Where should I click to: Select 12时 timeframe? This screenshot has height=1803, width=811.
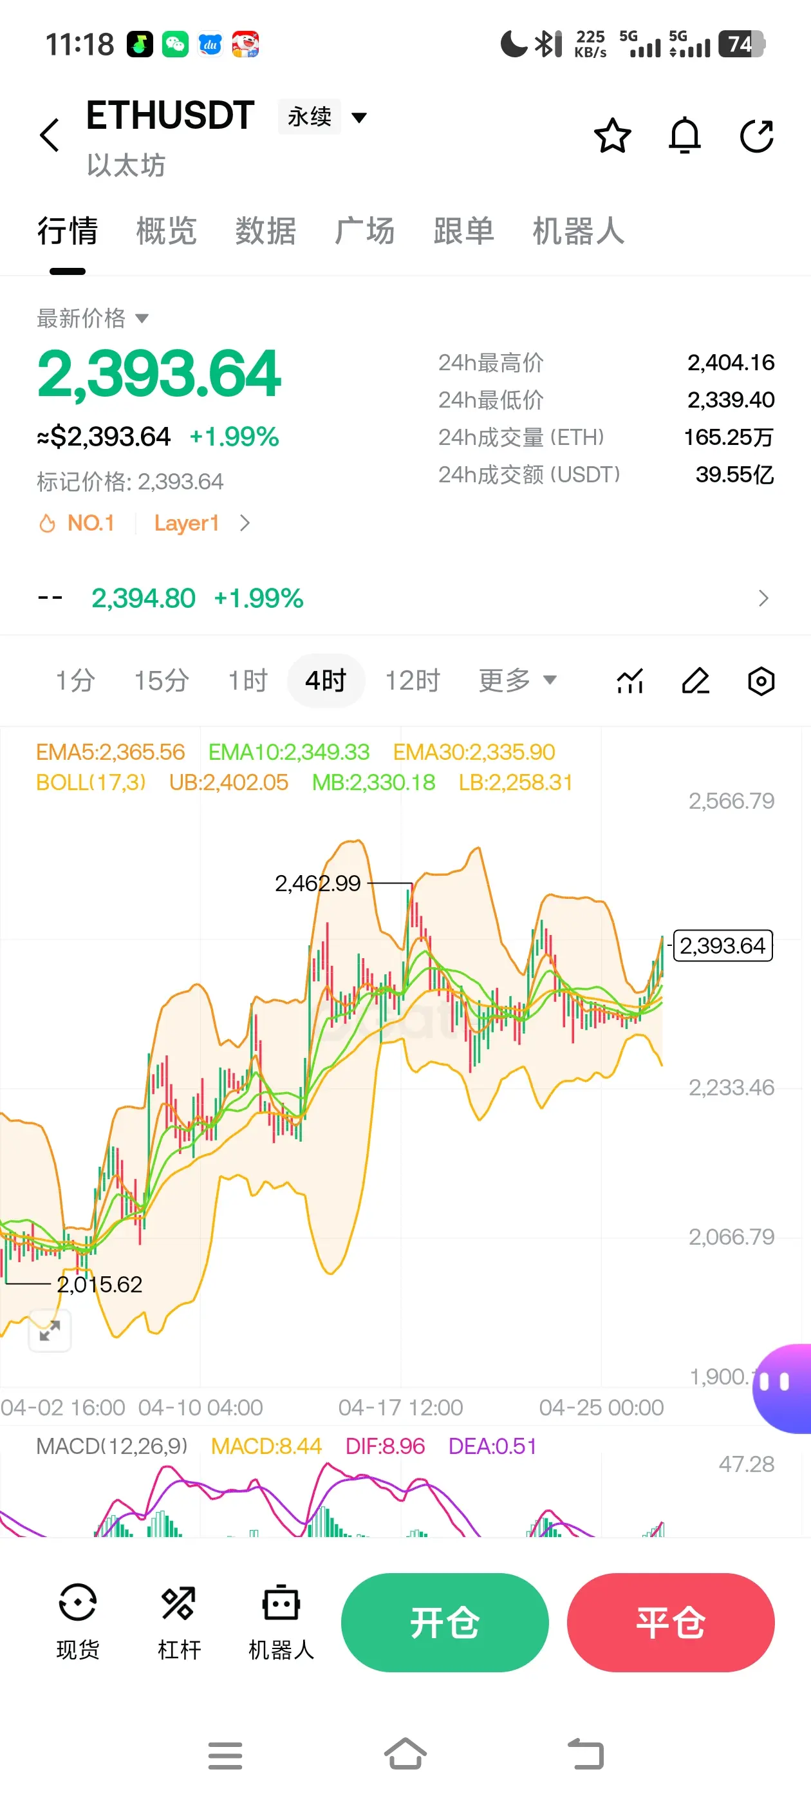[412, 681]
